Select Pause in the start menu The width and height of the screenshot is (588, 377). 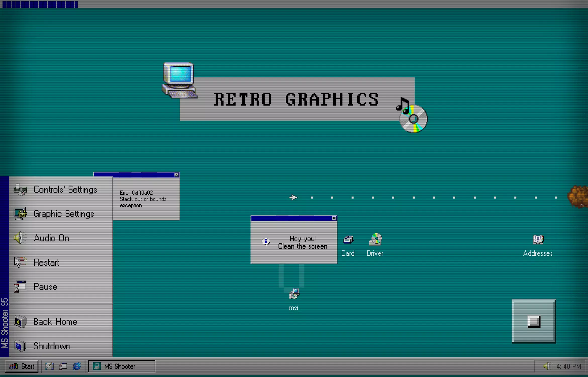click(x=45, y=287)
